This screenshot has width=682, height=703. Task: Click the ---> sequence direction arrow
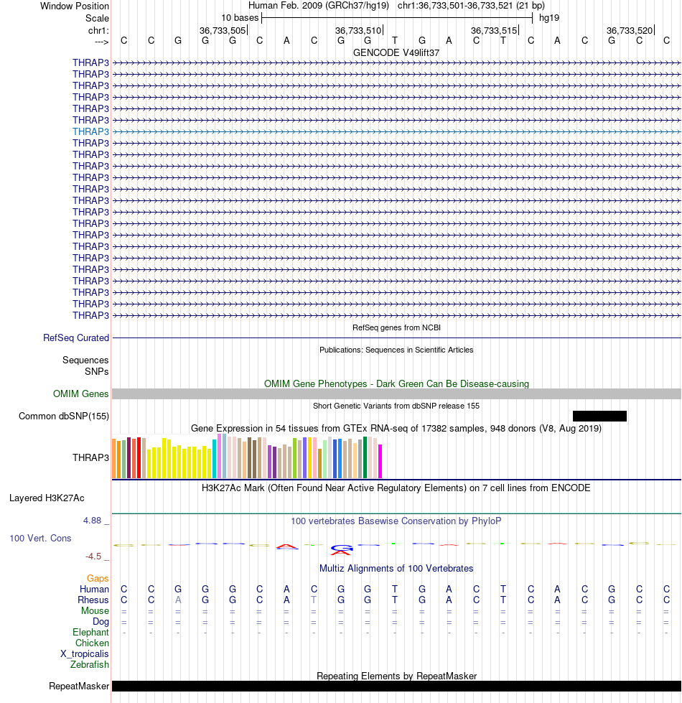coord(102,42)
